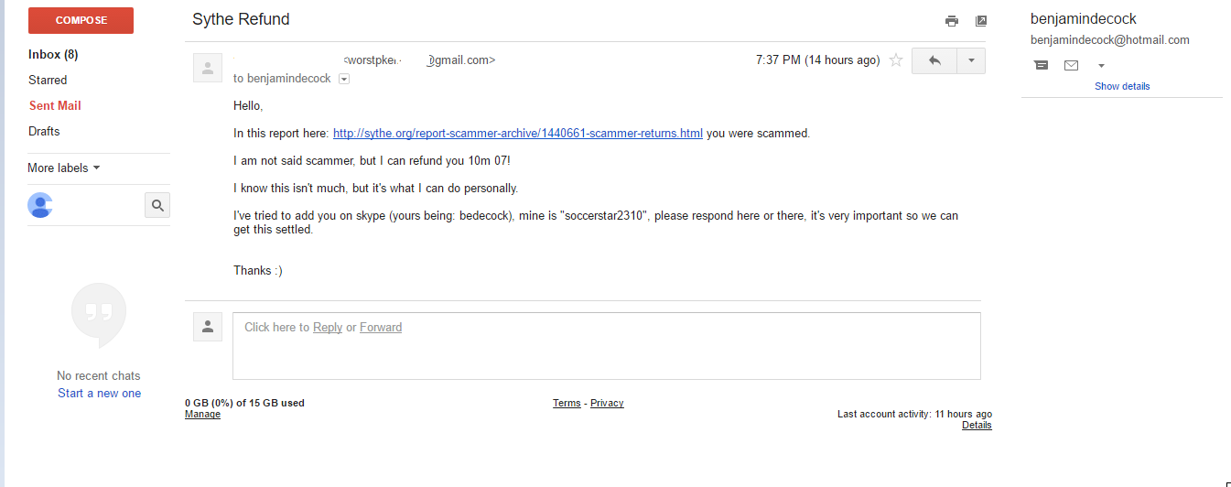The image size is (1231, 487).
Task: Click the contact card email envelope icon
Action: coord(1071,66)
